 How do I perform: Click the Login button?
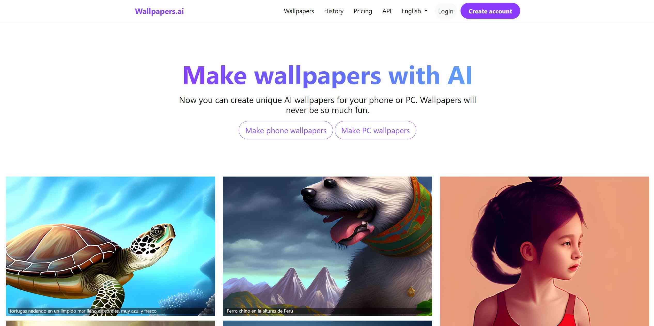[x=446, y=11]
